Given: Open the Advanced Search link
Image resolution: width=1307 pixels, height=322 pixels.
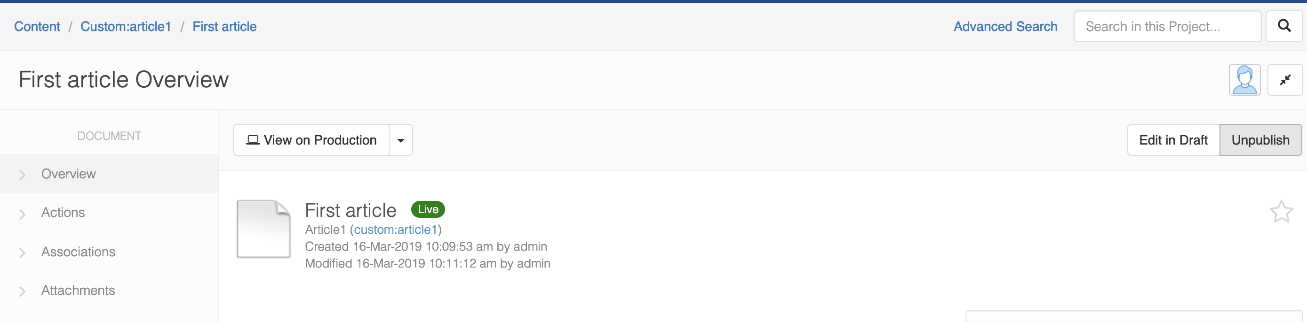Looking at the screenshot, I should pos(1005,26).
